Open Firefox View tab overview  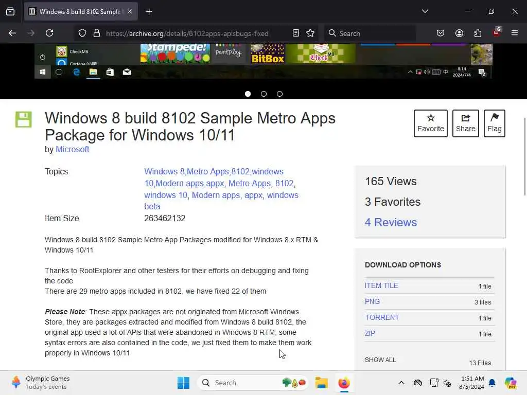pos(10,12)
